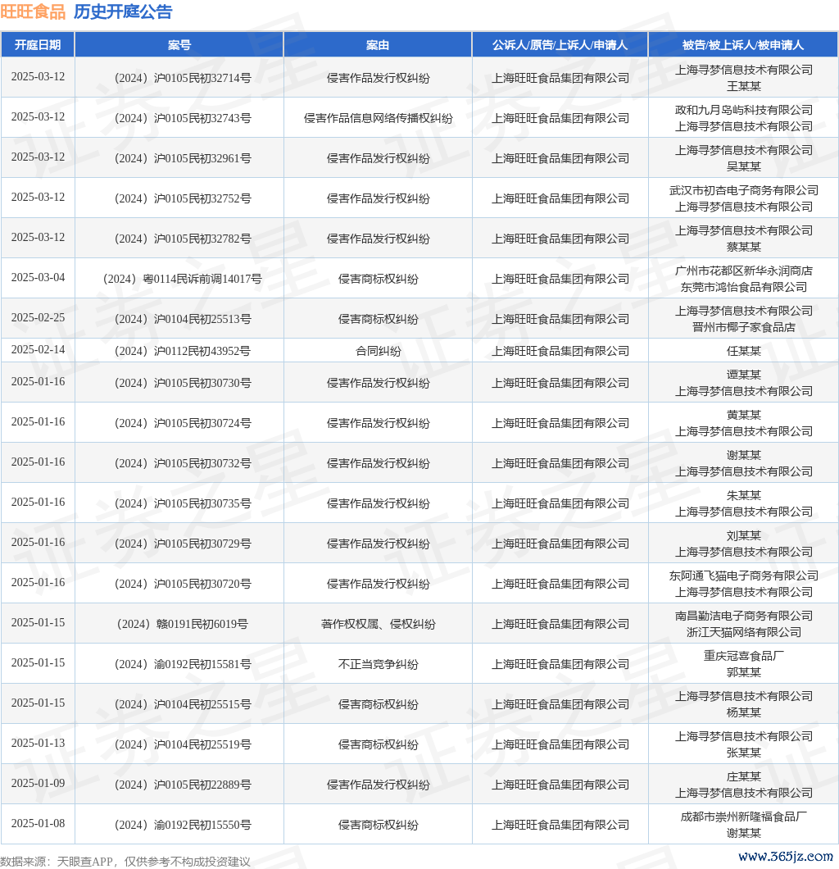This screenshot has width=839, height=869.
Task: Click case number 渝0192民初15581号
Action: click(183, 665)
